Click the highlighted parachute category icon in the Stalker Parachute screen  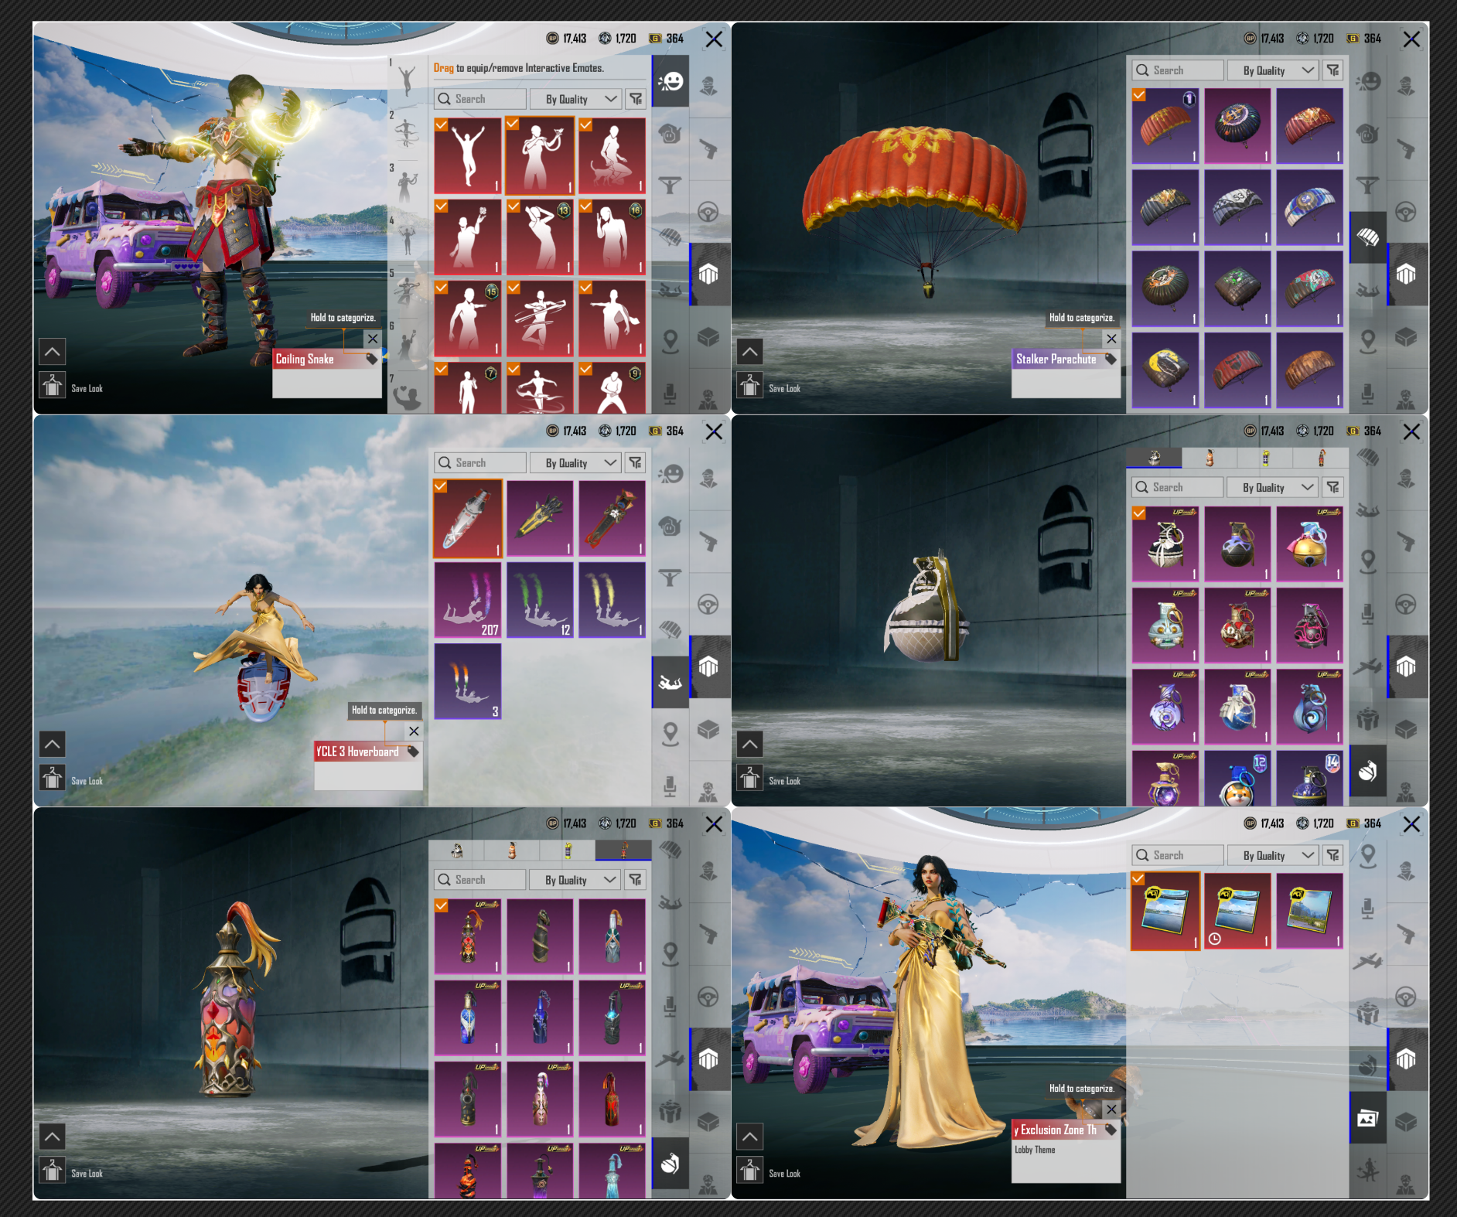pyautogui.click(x=1368, y=237)
